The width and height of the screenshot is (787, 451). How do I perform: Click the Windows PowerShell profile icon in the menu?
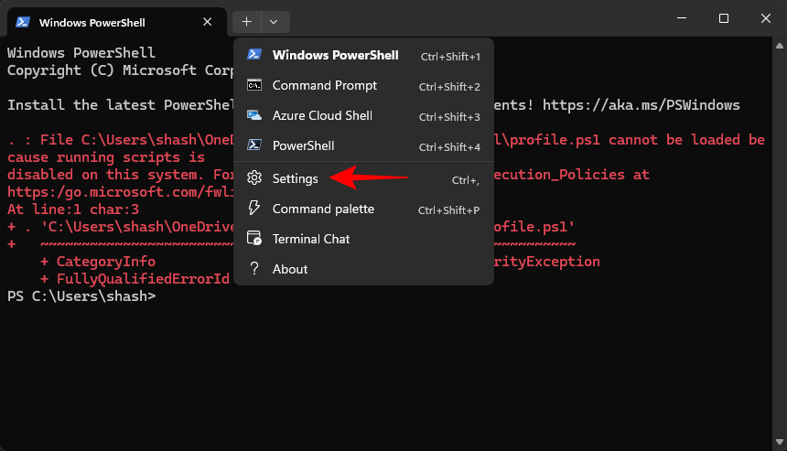click(x=255, y=55)
